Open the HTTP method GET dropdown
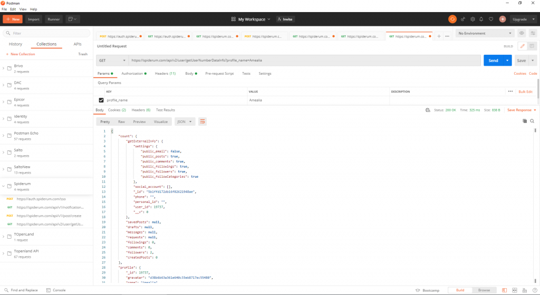540x295 pixels. coord(112,60)
